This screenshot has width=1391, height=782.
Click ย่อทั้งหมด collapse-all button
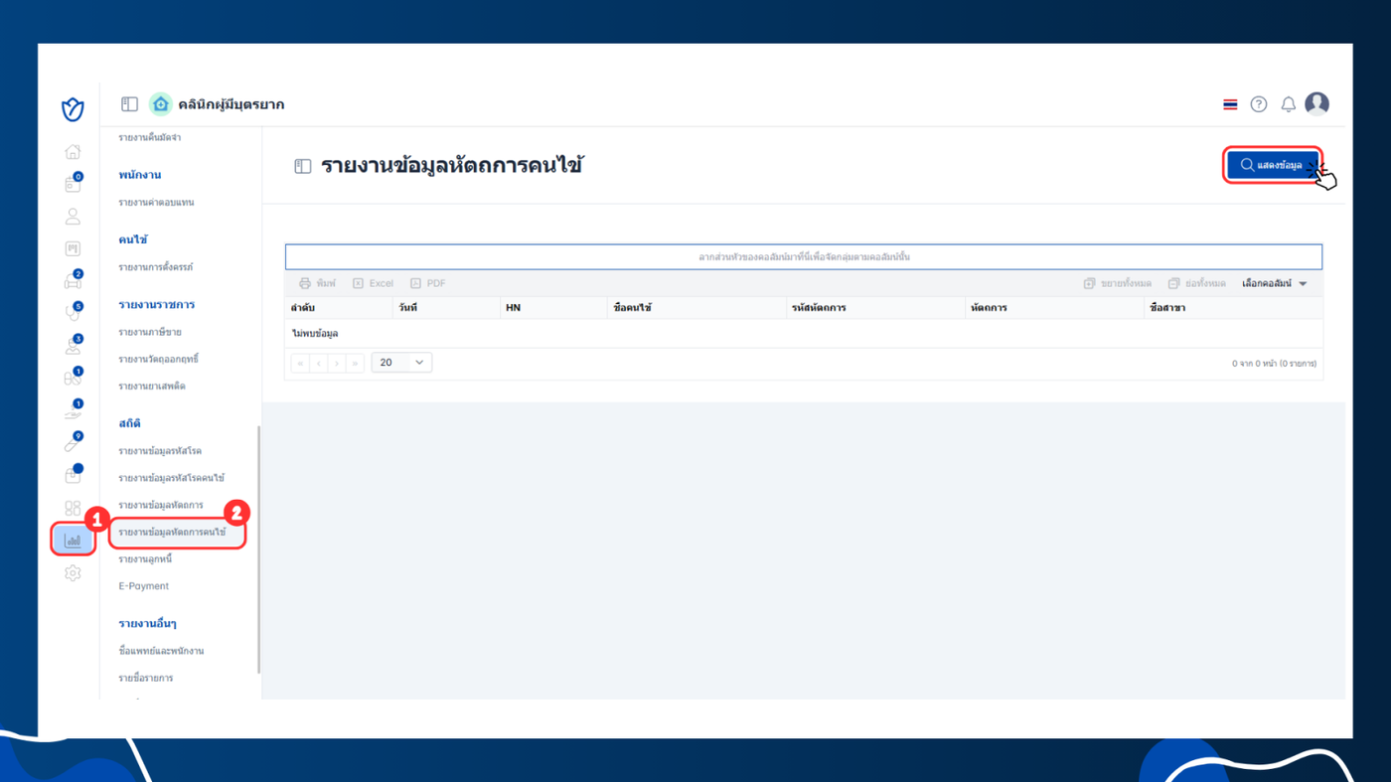click(1197, 283)
